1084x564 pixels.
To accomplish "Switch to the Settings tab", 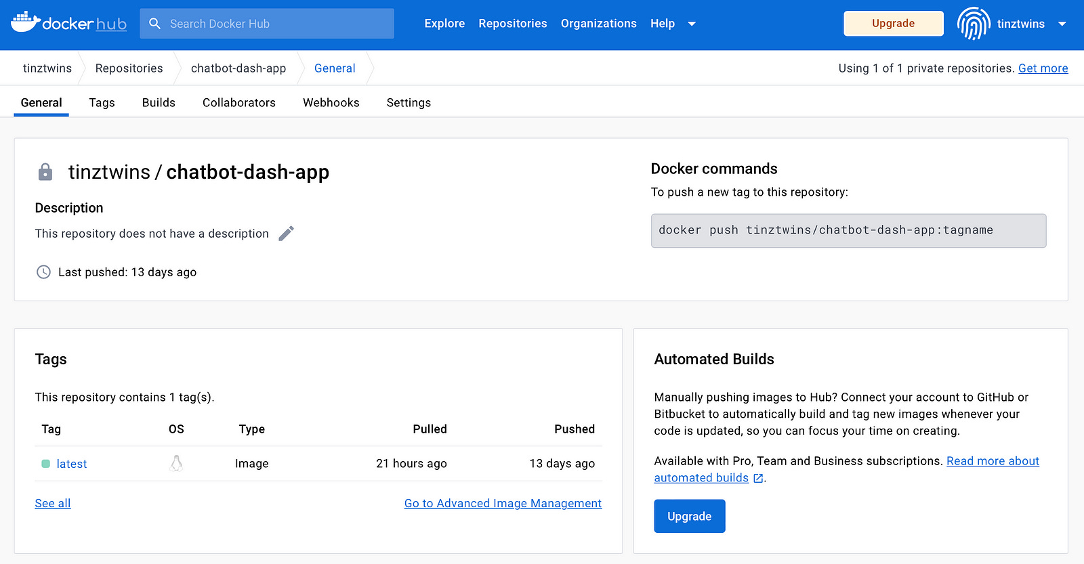I will coord(409,103).
